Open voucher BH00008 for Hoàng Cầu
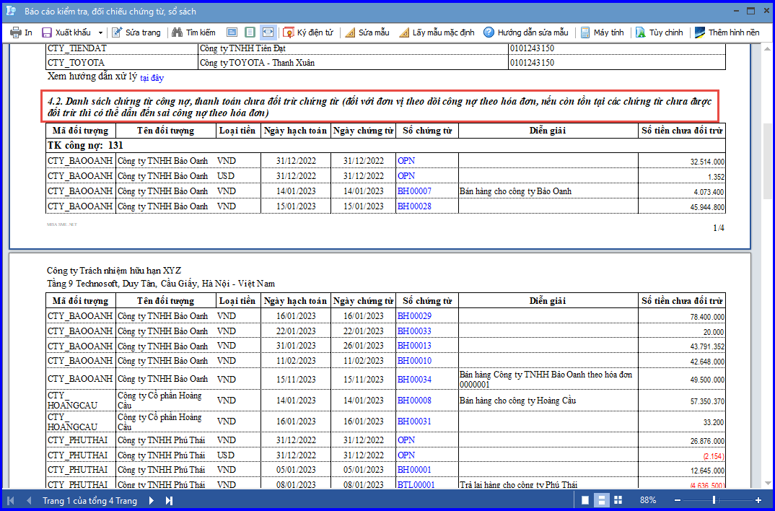This screenshot has height=511, width=775. [x=414, y=401]
